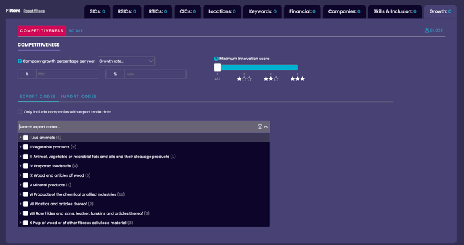The image size is (464, 245).
Task: Expand the IV Prepared foodstuffs node
Action: (20, 166)
